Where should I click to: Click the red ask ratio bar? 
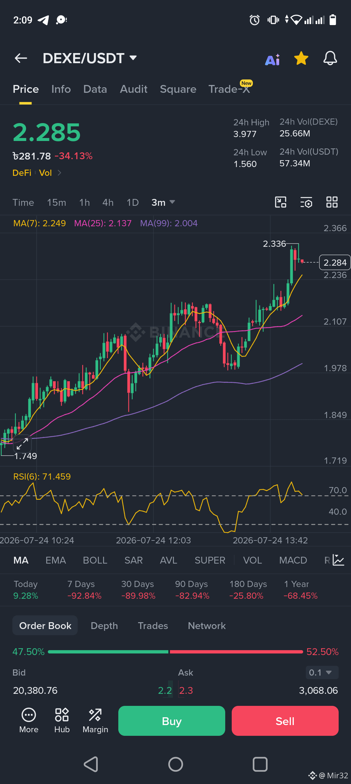pyautogui.click(x=236, y=652)
